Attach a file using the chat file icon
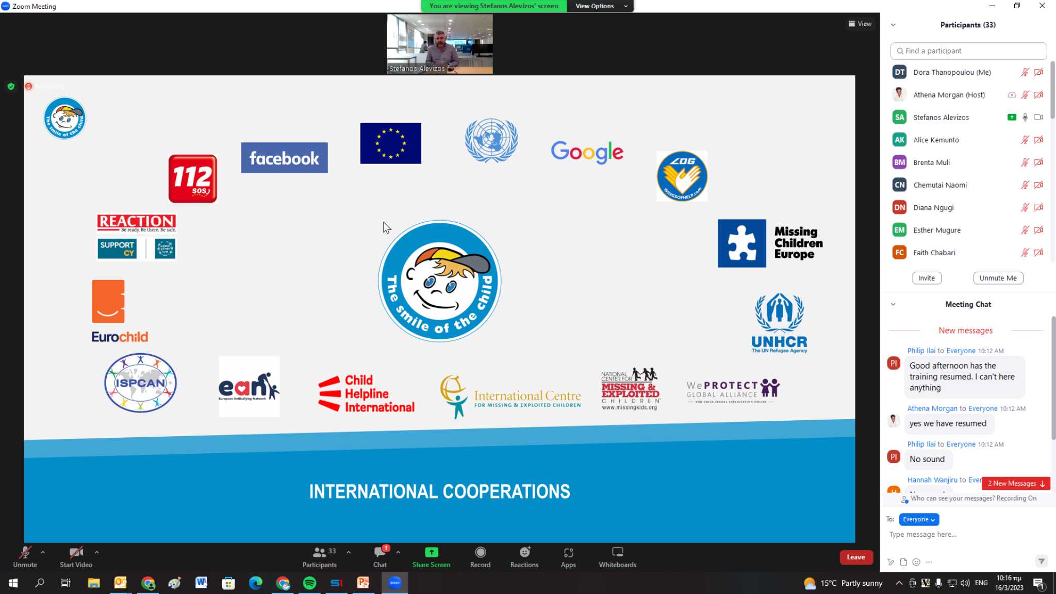Viewport: 1056px width, 594px height. pos(903,562)
